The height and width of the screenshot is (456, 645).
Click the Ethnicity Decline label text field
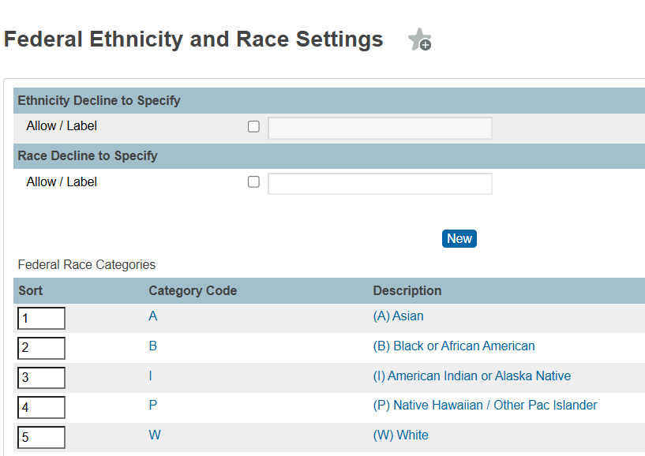point(380,128)
